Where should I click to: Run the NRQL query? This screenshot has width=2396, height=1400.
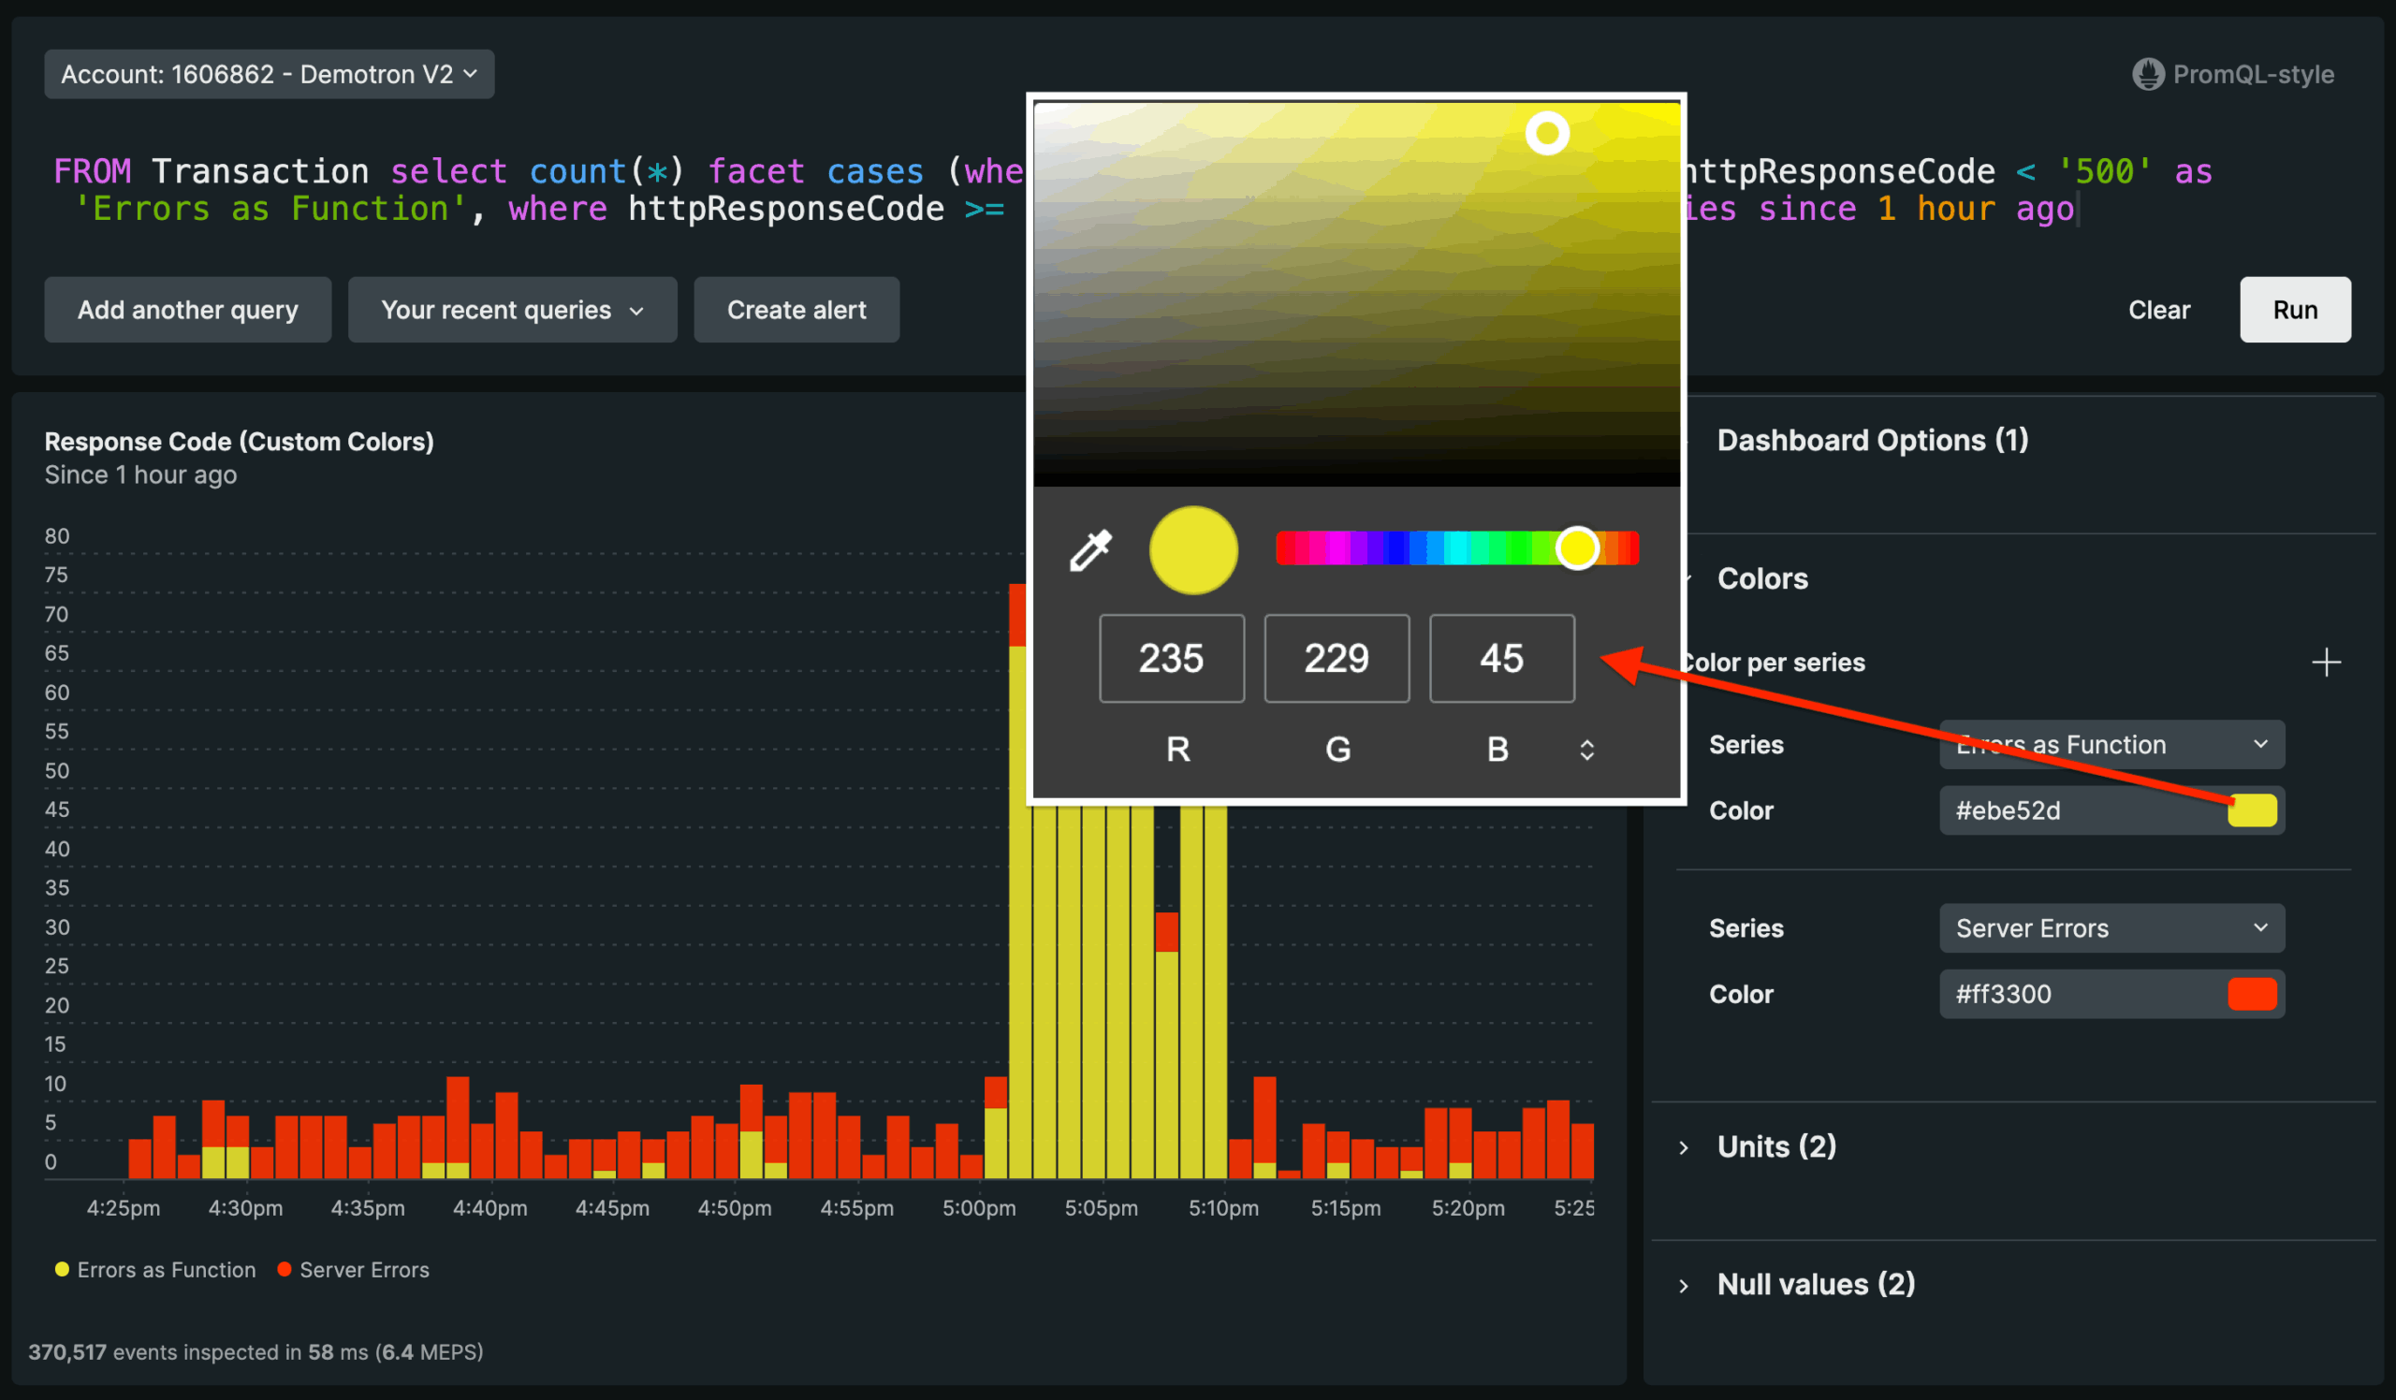tap(2295, 310)
